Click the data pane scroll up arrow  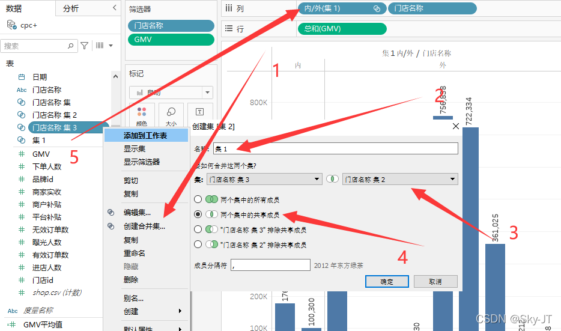coord(115,76)
